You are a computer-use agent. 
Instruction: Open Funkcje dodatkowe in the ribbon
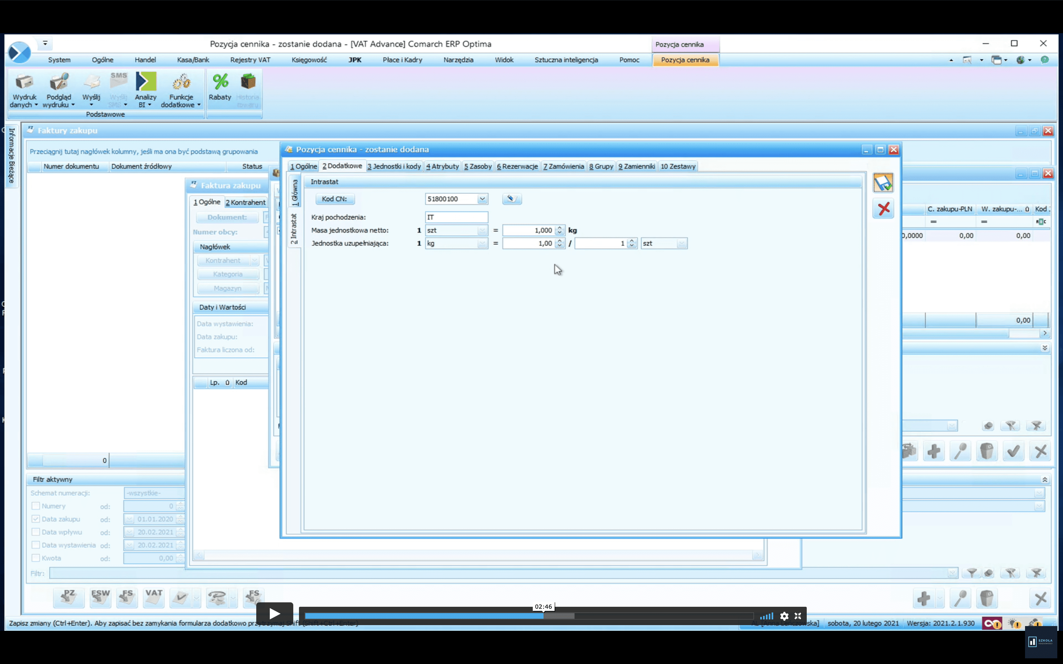coord(181,90)
